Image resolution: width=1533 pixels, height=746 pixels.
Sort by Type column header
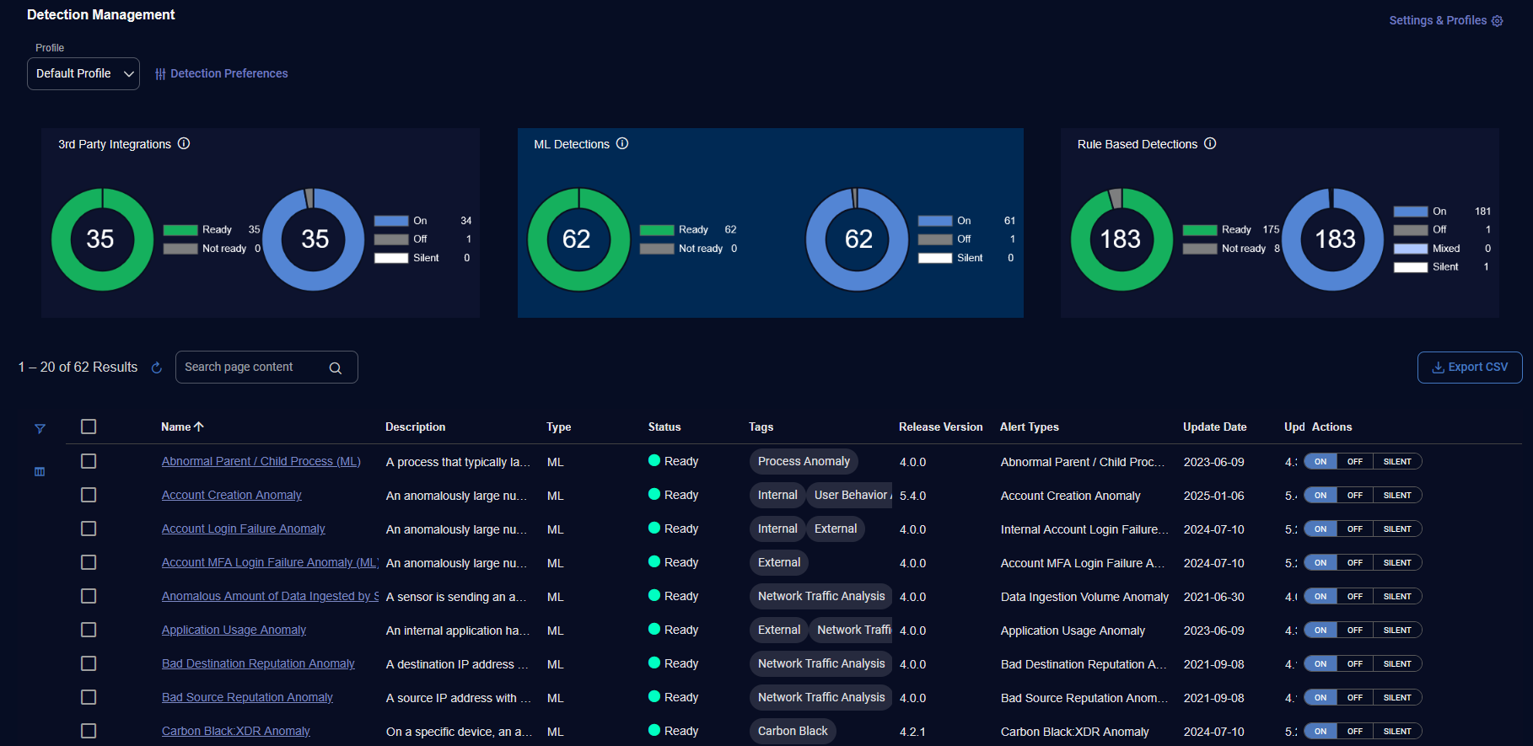tap(558, 427)
